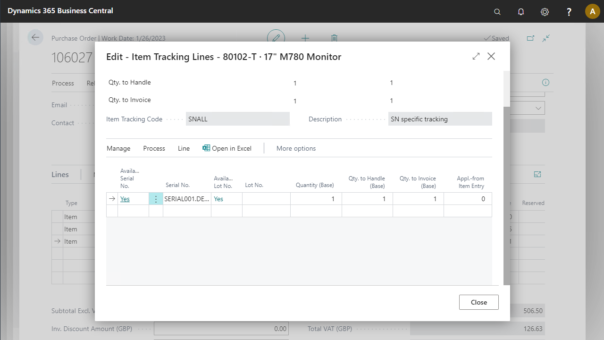Image resolution: width=604 pixels, height=340 pixels.
Task: Click the SERIAL001 serial number cell
Action: pos(187,199)
